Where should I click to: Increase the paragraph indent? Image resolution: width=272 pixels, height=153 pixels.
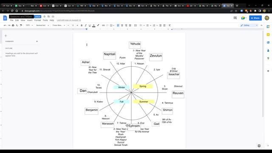pyautogui.click(x=164, y=25)
